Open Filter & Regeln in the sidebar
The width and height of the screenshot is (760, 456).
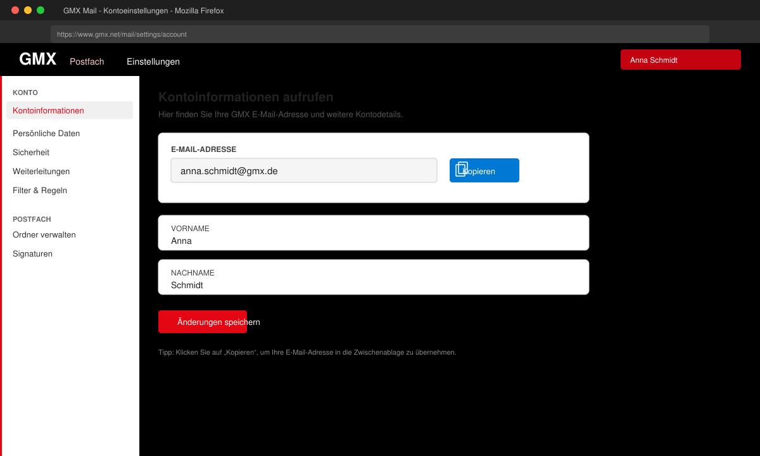[x=40, y=191]
